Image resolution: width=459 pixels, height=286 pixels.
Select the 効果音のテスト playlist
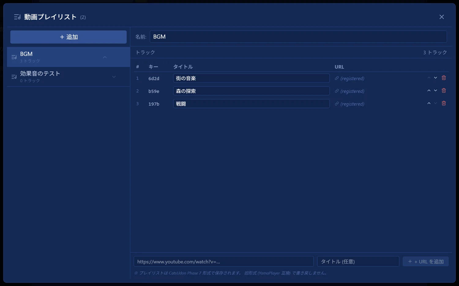click(x=69, y=77)
